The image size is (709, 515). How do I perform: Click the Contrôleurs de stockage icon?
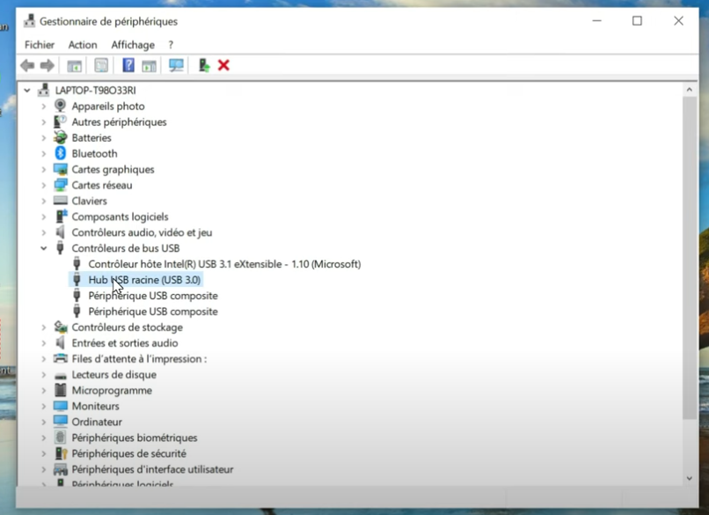point(60,327)
